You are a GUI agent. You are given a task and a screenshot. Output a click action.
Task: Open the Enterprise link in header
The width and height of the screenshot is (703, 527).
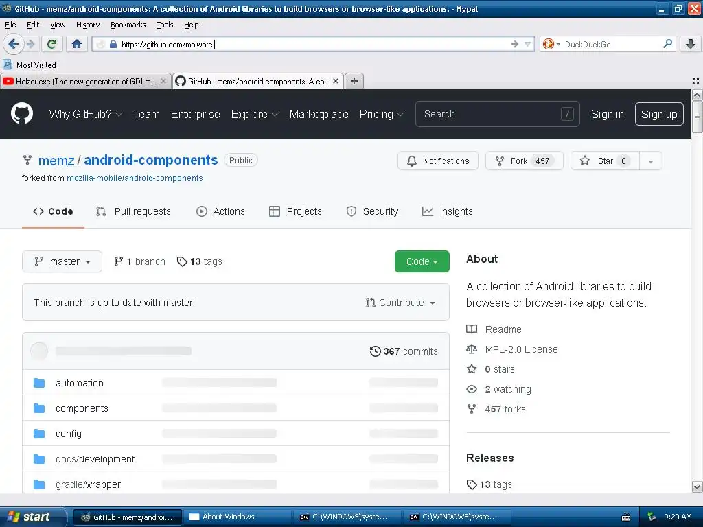(x=196, y=115)
